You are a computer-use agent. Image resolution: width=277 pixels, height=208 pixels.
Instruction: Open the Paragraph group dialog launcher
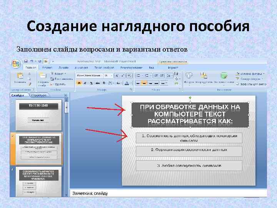coord(180,89)
